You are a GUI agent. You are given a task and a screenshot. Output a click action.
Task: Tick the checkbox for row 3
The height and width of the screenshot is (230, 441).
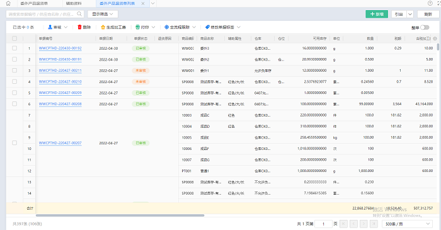[x=14, y=71]
